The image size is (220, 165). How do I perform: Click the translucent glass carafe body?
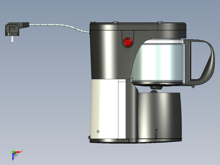pyautogui.click(x=157, y=62)
